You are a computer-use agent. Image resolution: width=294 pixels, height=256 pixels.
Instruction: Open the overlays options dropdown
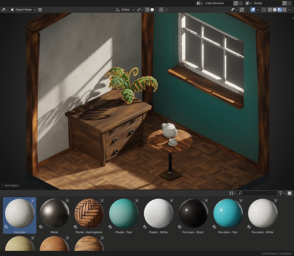(258, 9)
